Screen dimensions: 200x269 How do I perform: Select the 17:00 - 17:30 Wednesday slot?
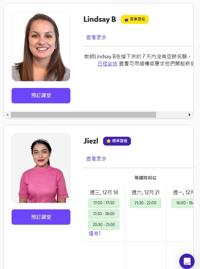pos(104,203)
